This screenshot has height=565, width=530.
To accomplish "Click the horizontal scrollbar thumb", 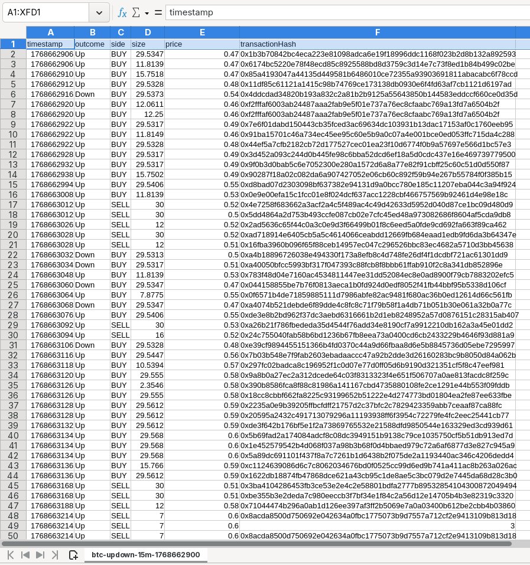I will 256,543.
